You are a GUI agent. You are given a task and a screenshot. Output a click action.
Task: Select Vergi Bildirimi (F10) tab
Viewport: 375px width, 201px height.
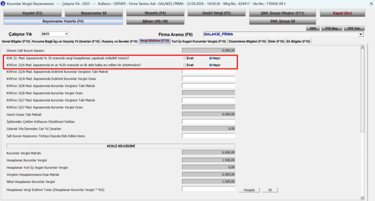(155, 41)
